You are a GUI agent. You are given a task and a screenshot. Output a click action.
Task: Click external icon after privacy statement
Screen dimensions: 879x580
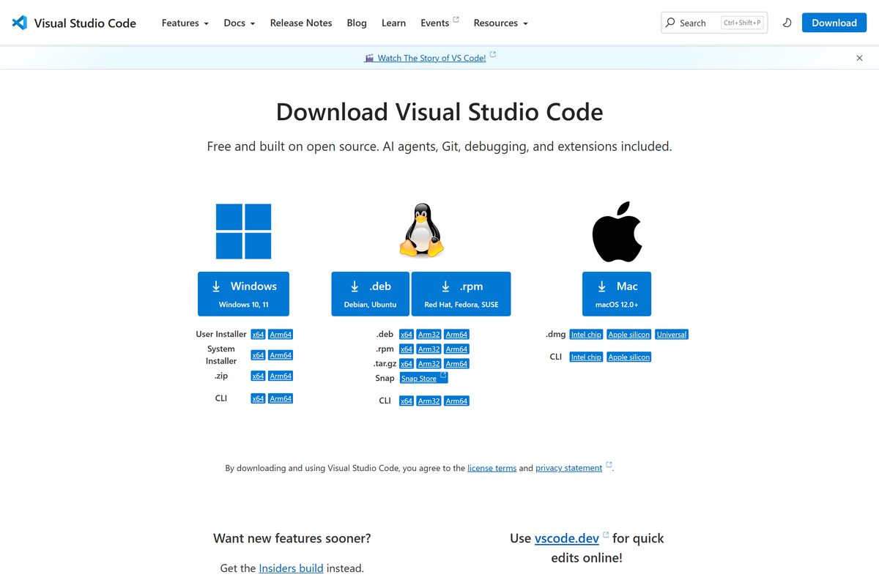609,466
